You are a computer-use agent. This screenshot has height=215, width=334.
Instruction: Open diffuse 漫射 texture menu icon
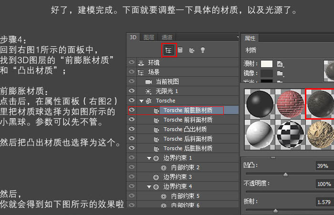click(280, 64)
